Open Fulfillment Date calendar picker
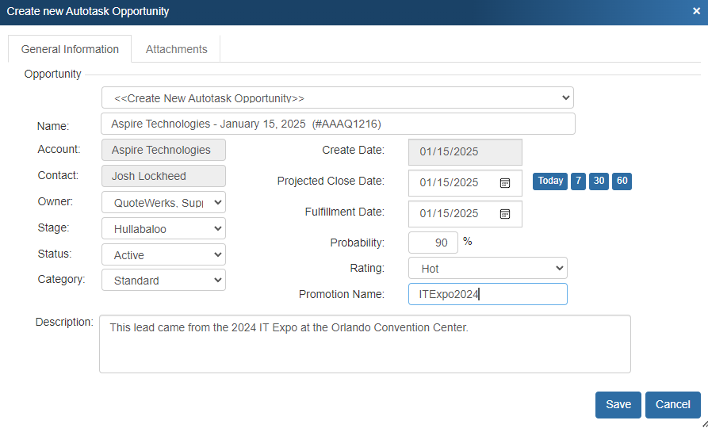 tap(505, 214)
